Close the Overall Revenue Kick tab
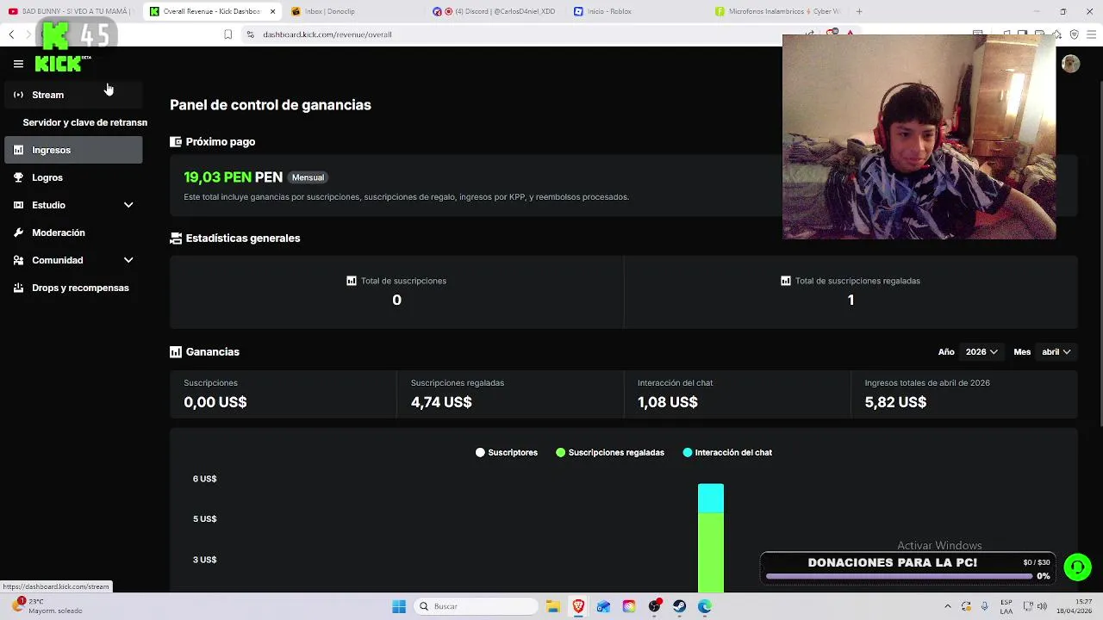This screenshot has width=1103, height=620. 273,11
